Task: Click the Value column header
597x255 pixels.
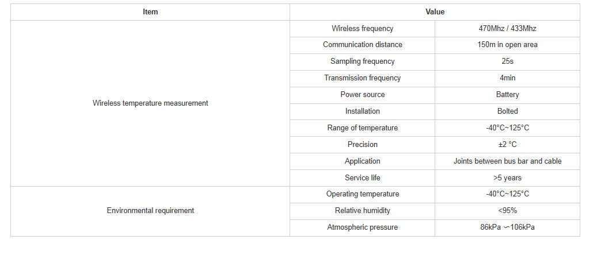Action: (x=435, y=12)
